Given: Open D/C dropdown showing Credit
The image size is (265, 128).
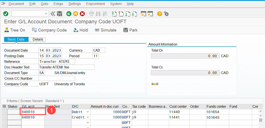Looking at the screenshot, I should 88,117.
